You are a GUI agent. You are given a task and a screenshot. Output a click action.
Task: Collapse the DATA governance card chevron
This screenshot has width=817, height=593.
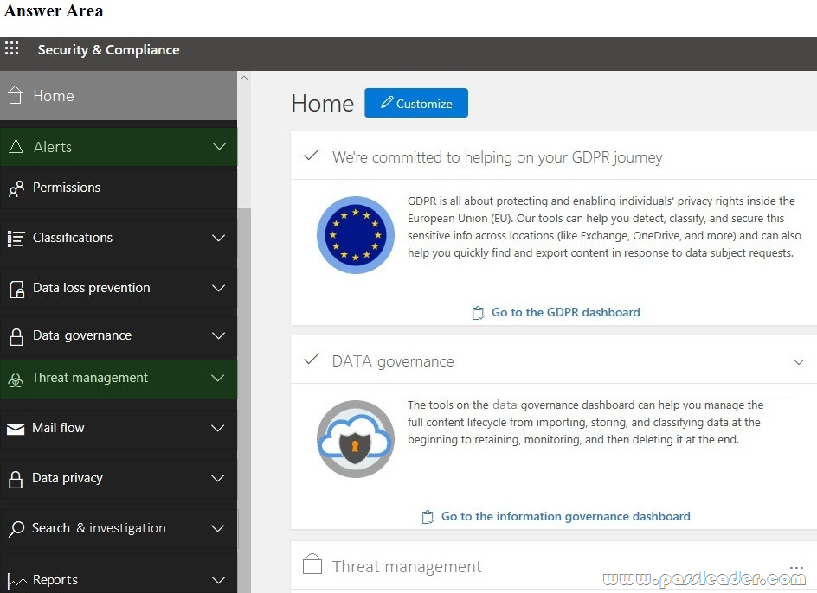click(799, 362)
